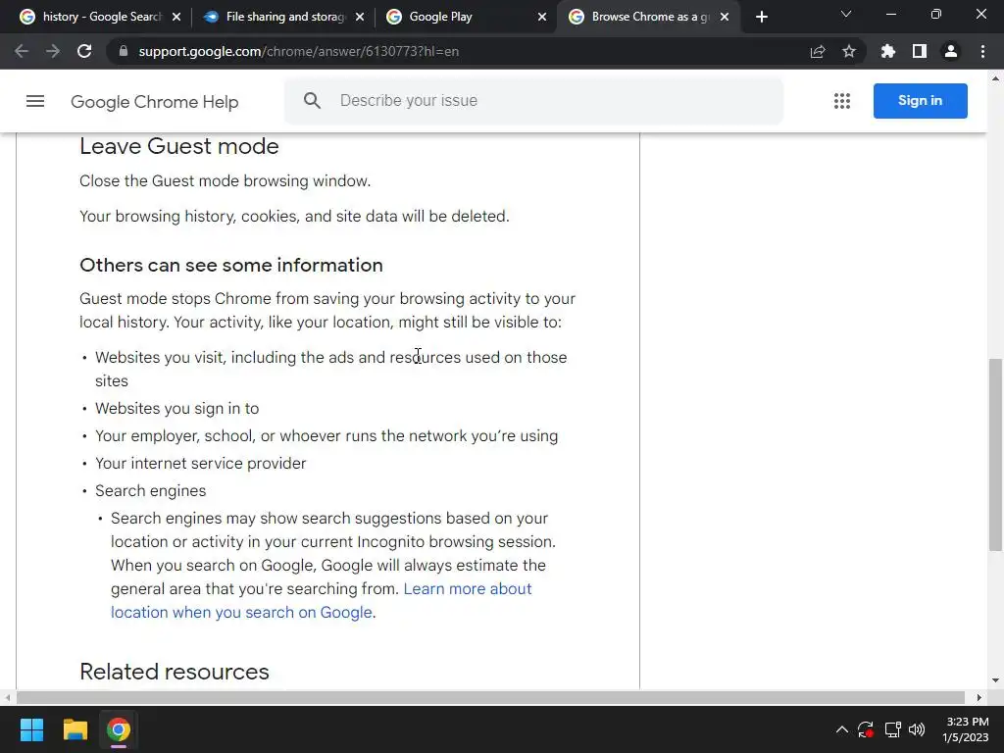Share this page from address bar
1004x753 pixels.
point(818,51)
